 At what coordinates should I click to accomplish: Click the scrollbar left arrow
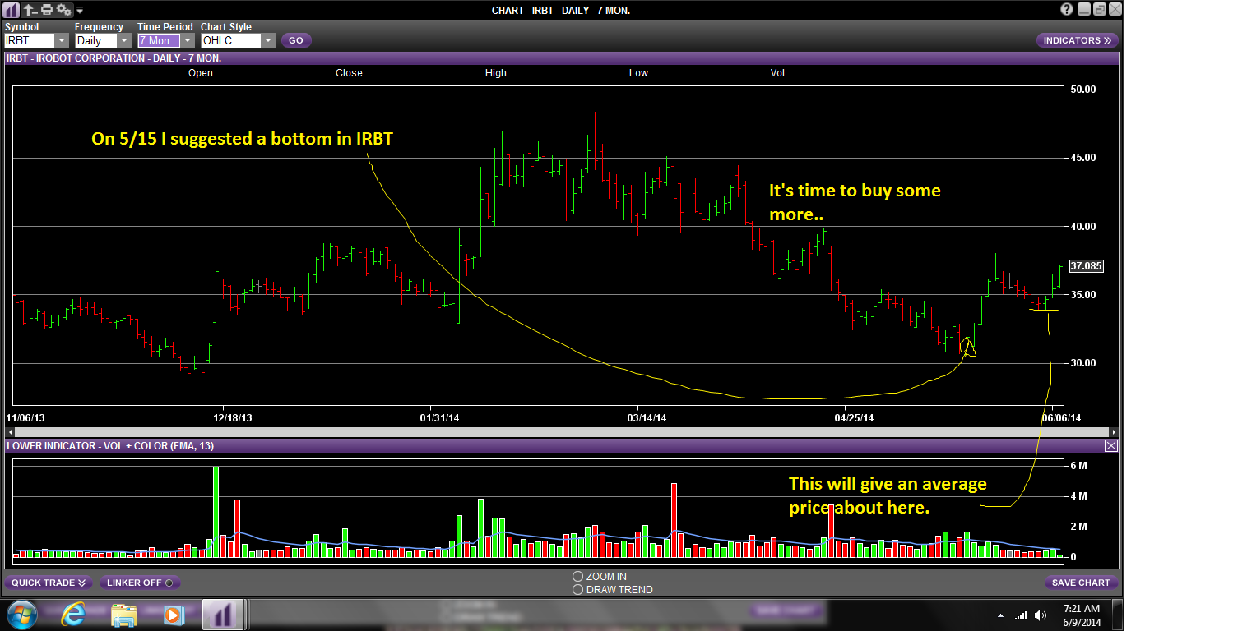[10, 431]
